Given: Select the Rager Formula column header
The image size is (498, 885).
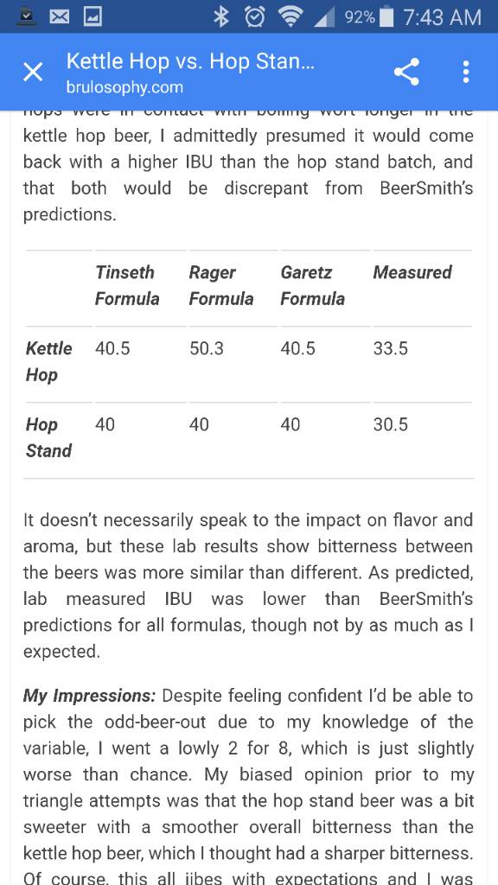Looking at the screenshot, I should [x=220, y=285].
